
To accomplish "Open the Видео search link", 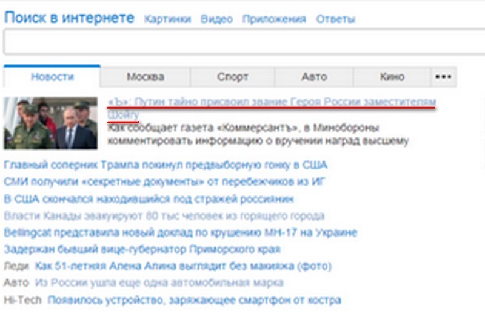I will 216,19.
